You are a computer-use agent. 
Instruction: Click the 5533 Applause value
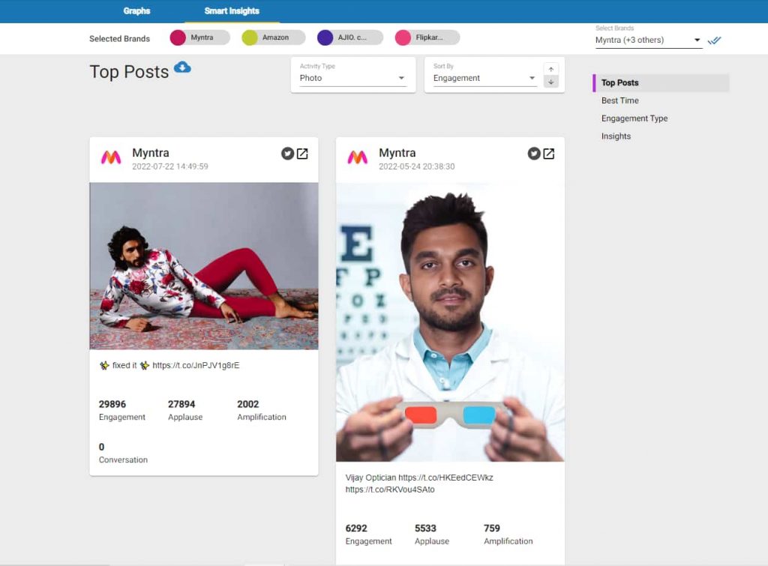[425, 529]
